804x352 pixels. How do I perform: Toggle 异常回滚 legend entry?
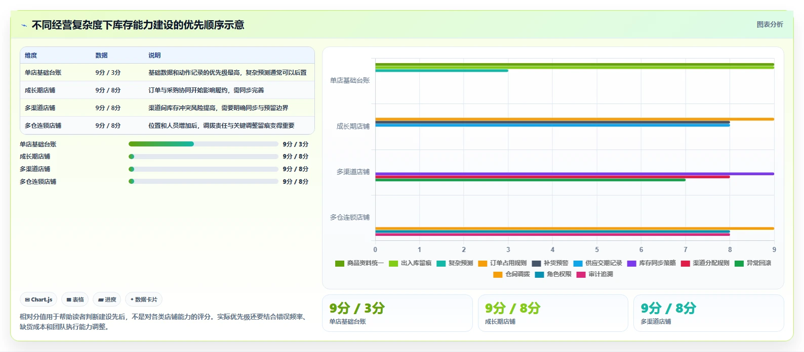pyautogui.click(x=752, y=263)
